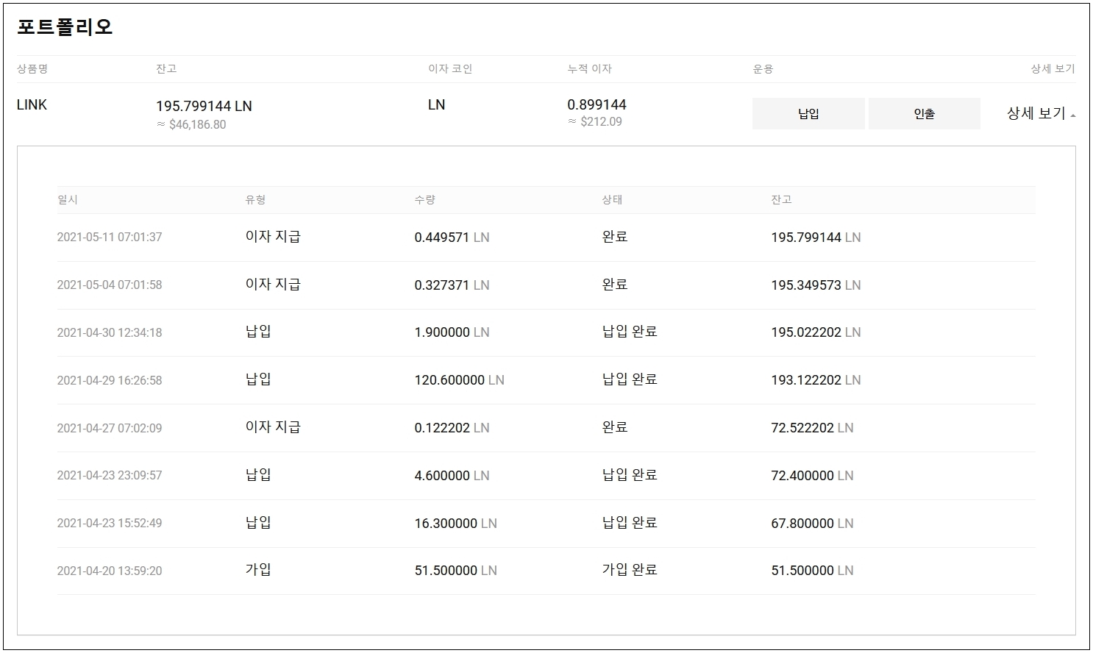The image size is (1093, 653).
Task: Select date 2021-05-11 07:01:37
Action: 110,237
